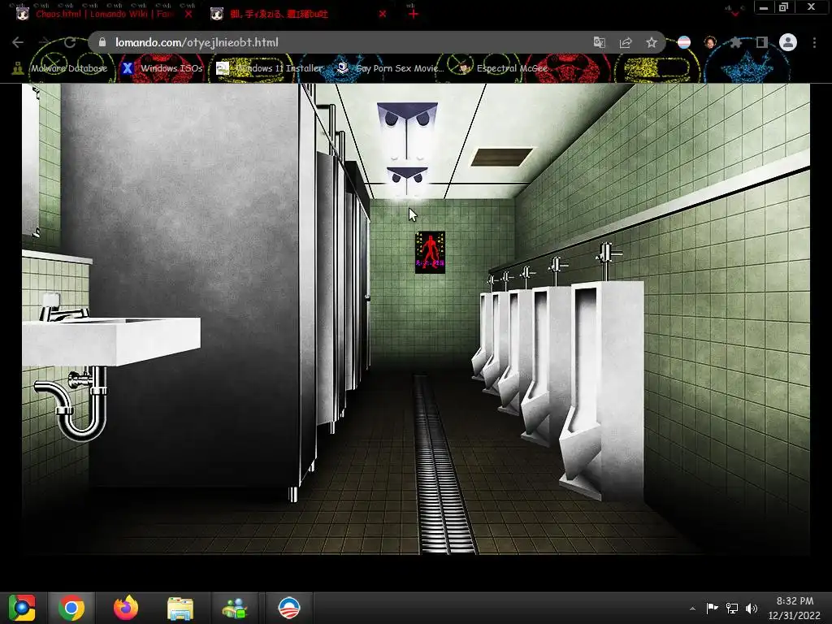Open the striped flag extension icon
The image size is (832, 624).
[684, 42]
